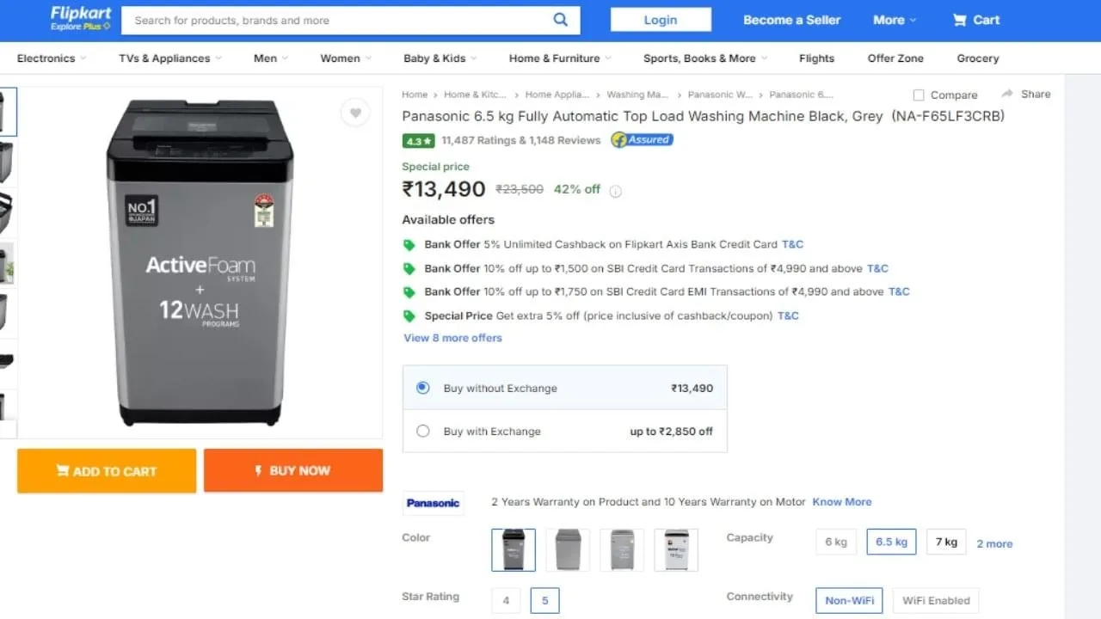1101x619 pixels.
Task: Add product to wishlist heart icon
Action: (355, 113)
